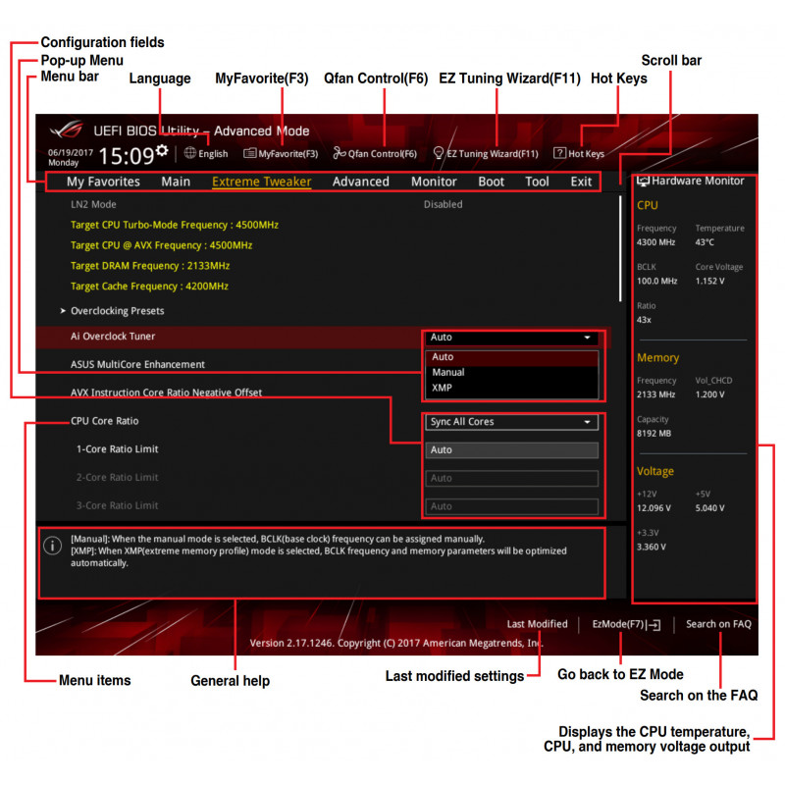Click the 15:09 clock display
This screenshot has height=785, width=785.
point(126,156)
